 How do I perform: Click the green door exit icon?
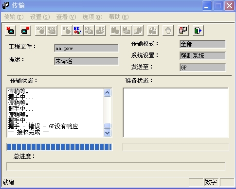coord(198,31)
